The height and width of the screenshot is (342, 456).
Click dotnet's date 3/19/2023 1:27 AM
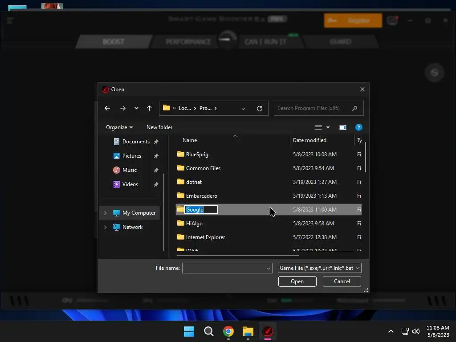tap(315, 182)
